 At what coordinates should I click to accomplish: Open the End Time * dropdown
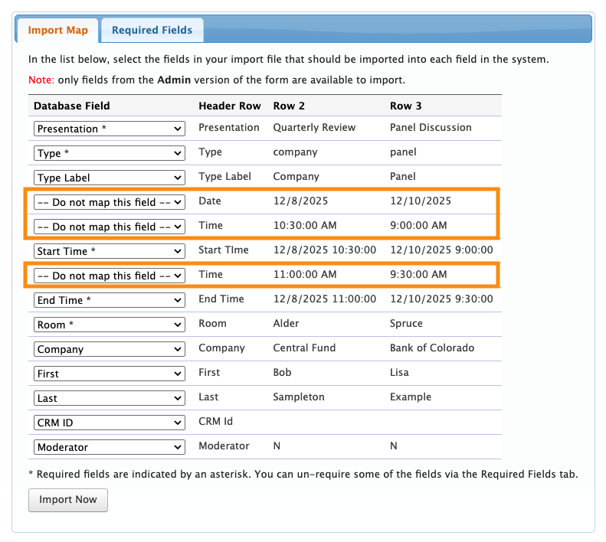109,300
